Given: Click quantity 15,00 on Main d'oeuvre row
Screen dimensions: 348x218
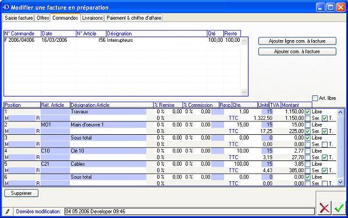Looking at the screenshot, I should click(x=243, y=125).
